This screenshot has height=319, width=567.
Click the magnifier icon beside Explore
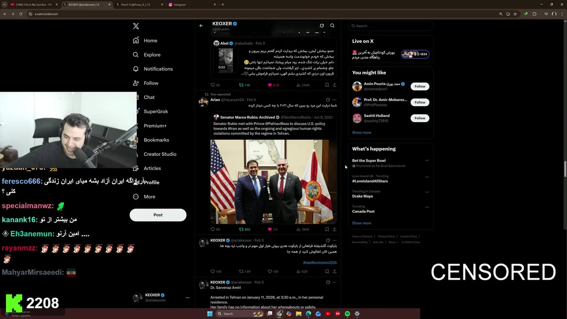pos(136,54)
